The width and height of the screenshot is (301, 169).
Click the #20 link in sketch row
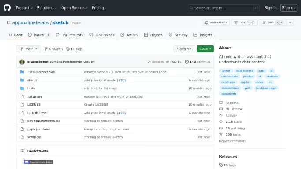(x=122, y=80)
